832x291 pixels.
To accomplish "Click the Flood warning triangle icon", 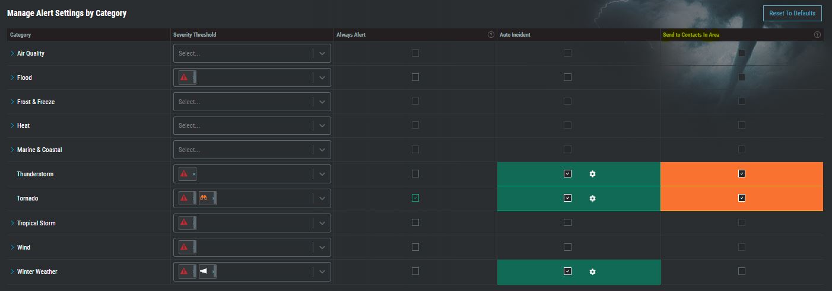I will coord(184,77).
